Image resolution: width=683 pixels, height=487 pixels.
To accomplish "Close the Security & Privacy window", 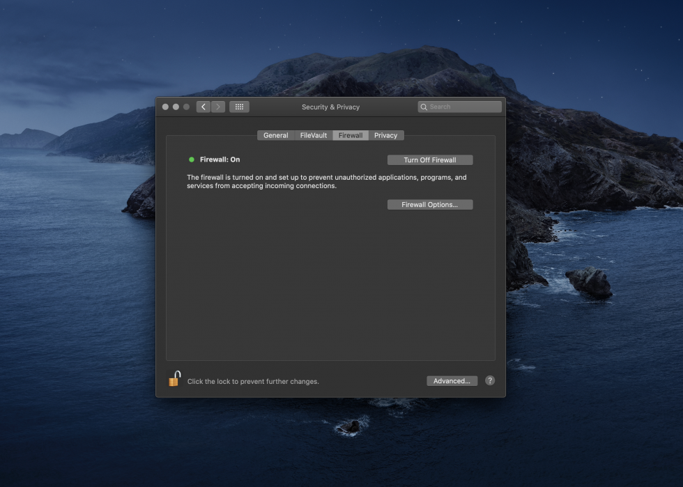I will tap(165, 107).
